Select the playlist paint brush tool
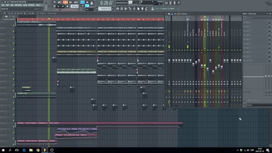Viewport: 272px width, 153px height. 12,14
